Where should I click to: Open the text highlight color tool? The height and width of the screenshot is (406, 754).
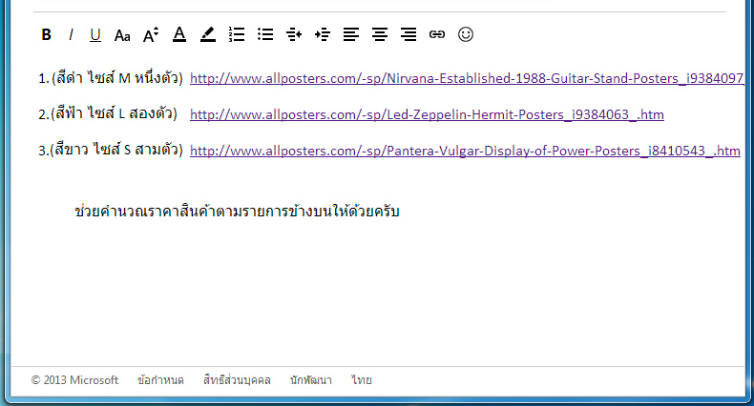[x=208, y=35]
